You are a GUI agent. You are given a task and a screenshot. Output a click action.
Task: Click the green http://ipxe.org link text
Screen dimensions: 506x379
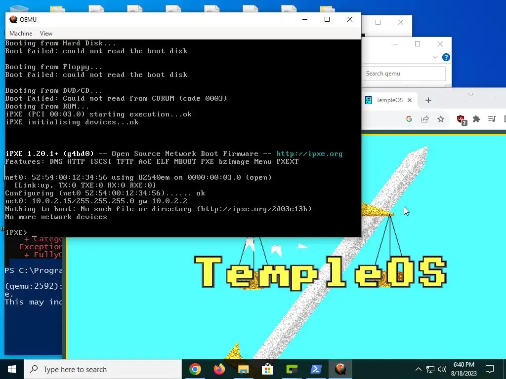309,154
